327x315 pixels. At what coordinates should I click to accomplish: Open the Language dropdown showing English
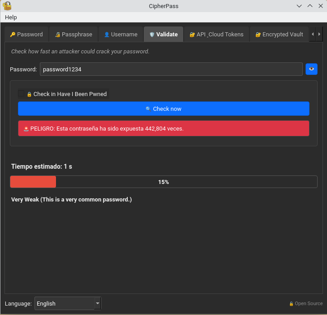[68, 303]
